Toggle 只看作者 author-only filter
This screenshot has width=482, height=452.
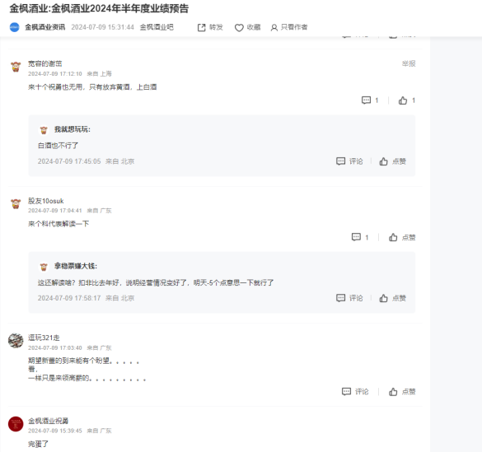[289, 27]
